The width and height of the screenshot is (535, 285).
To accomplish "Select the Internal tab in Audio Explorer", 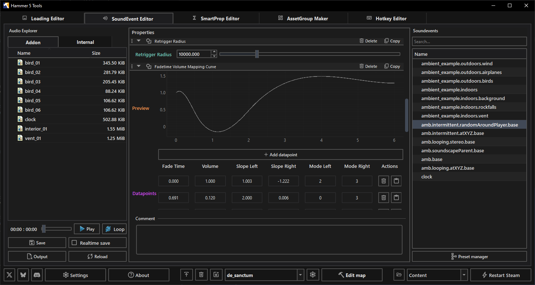I will (85, 42).
